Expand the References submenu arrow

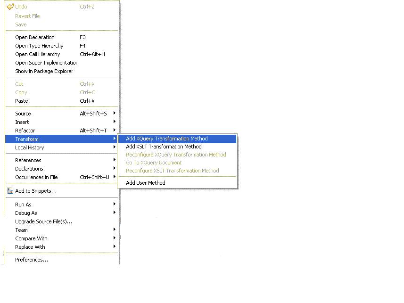click(115, 160)
